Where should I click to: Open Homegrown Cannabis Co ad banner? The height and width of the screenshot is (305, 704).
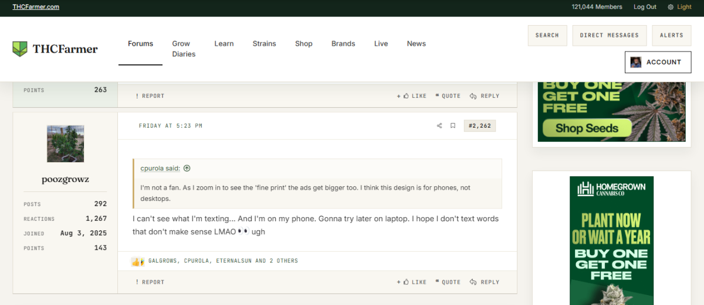point(611,241)
